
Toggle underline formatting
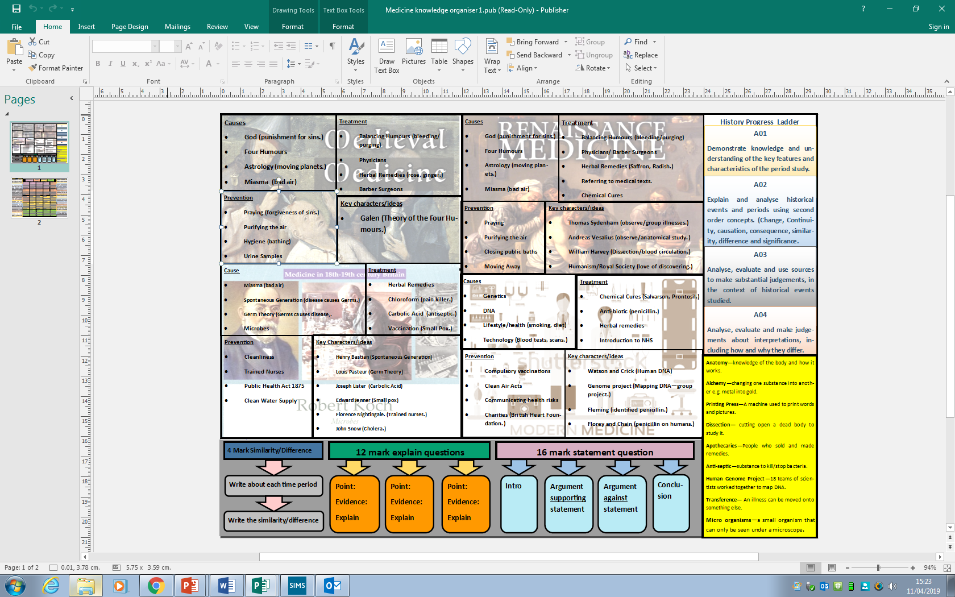tap(123, 64)
